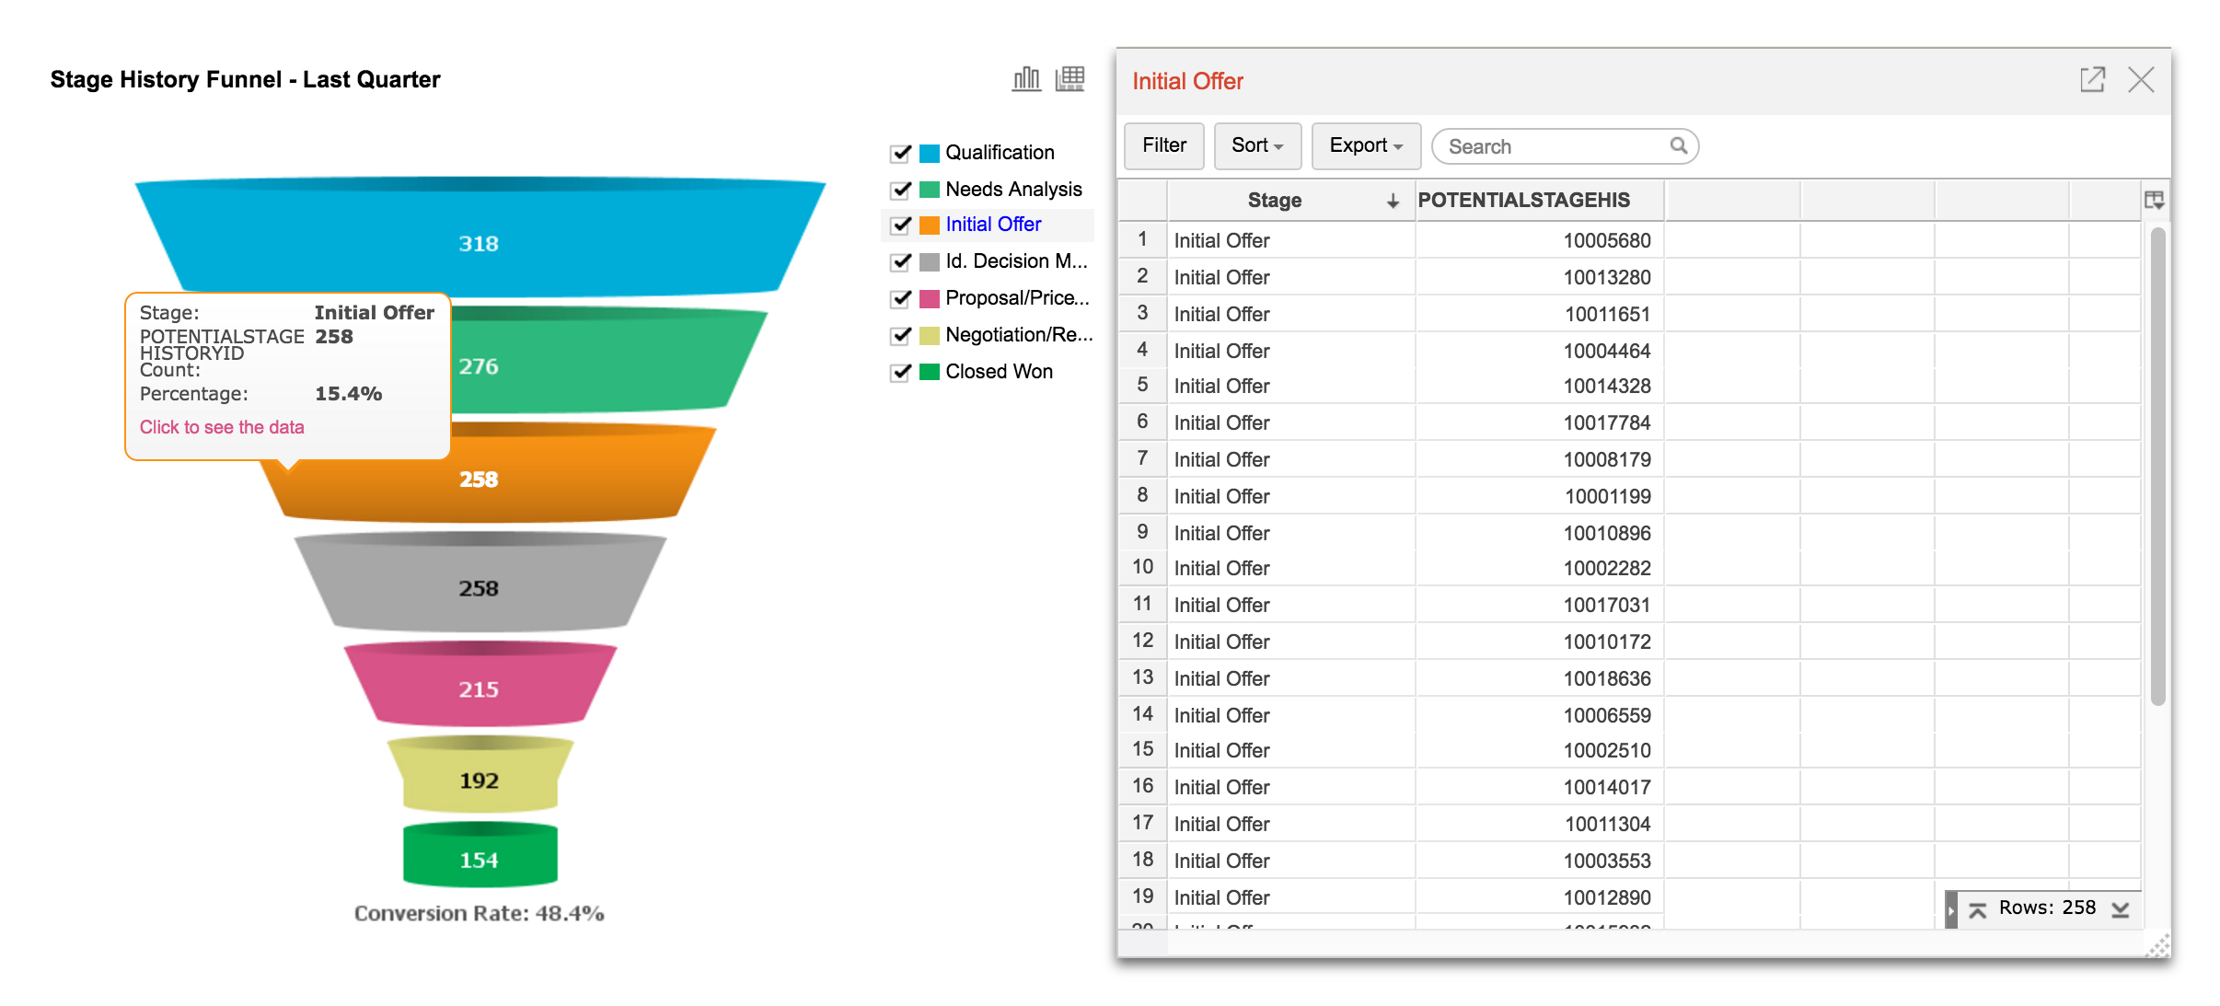Click the search magnifier icon
The width and height of the screenshot is (2220, 1006).
(1678, 145)
